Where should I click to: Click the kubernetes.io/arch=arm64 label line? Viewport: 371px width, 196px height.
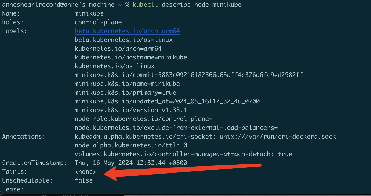point(118,49)
